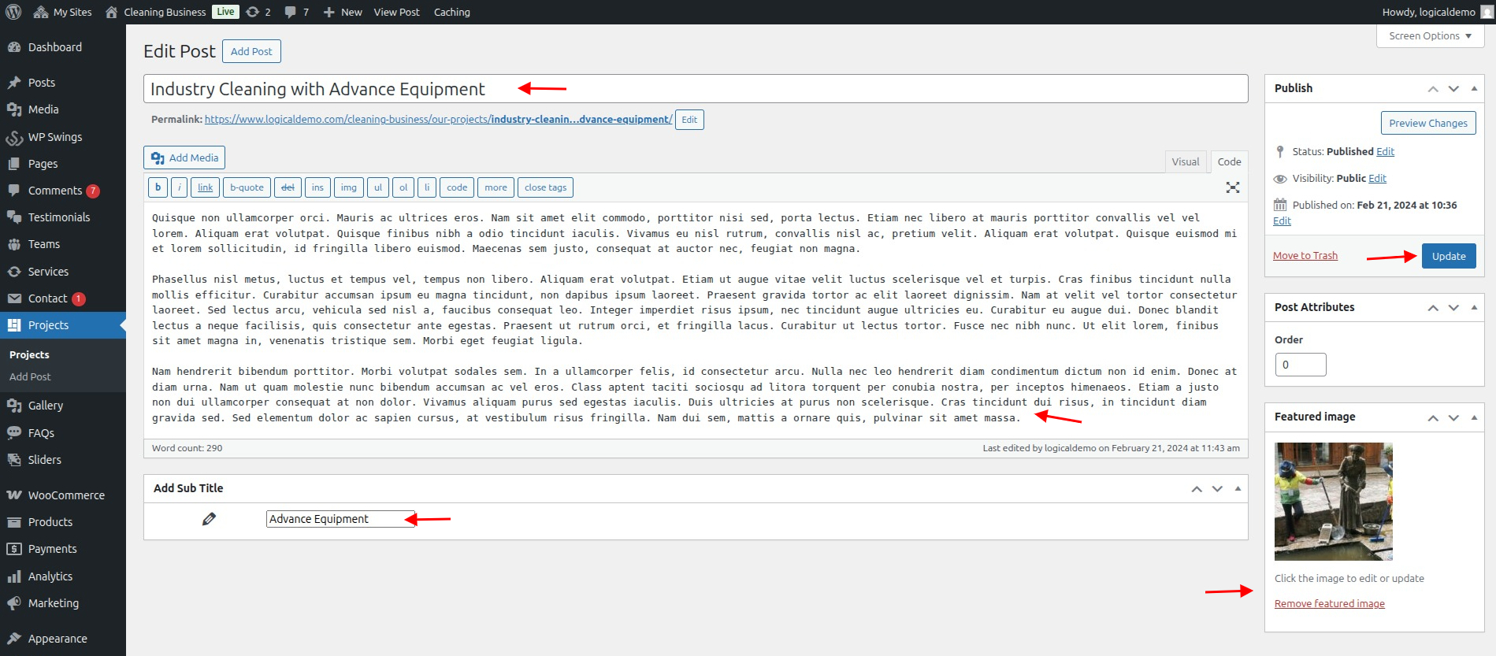Click the featured image thumbnail

1333,502
